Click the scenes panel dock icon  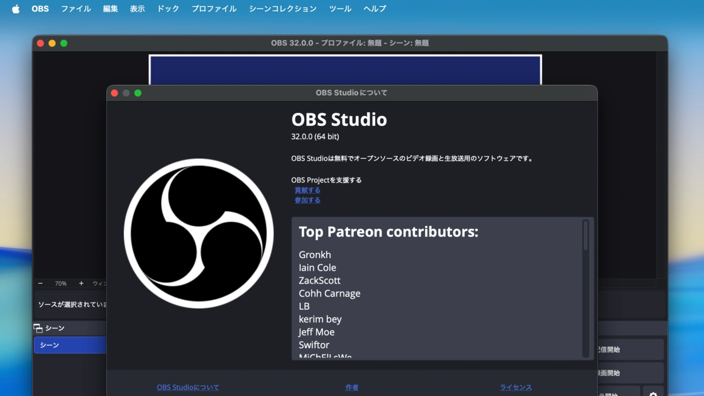(x=37, y=328)
